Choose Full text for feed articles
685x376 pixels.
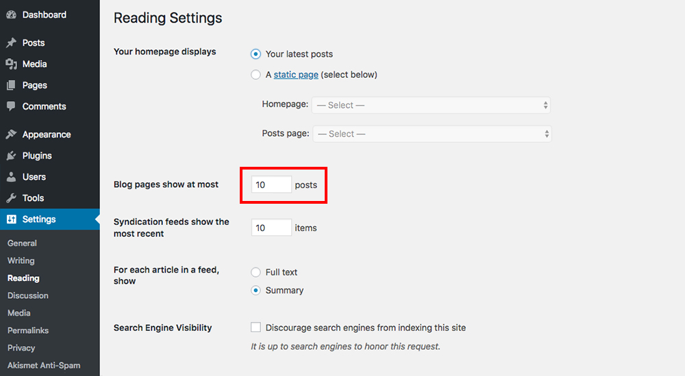[x=256, y=272]
